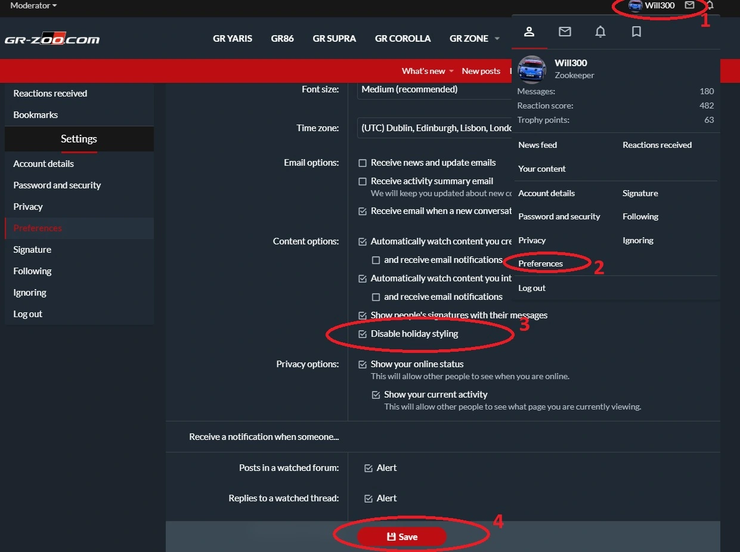Screen dimensions: 740x552
Task: Toggle Receive news and update emails checkbox
Action: (x=363, y=163)
